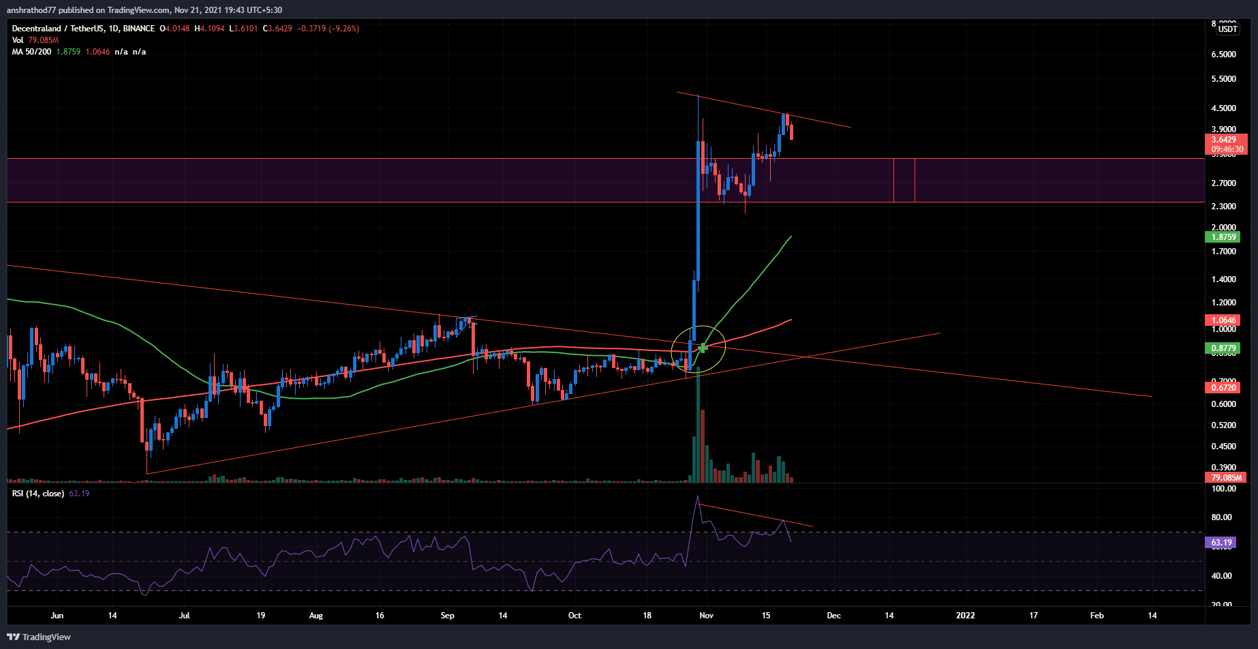The image size is (1258, 649).
Task: Click the 4.5000 price axis label
Action: pyautogui.click(x=1223, y=108)
